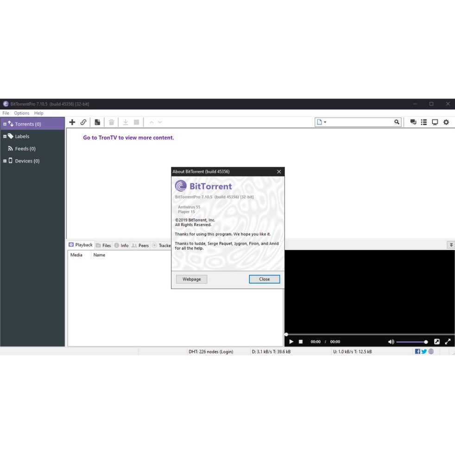
Task: Click the magnifier search icon
Action: 397,122
